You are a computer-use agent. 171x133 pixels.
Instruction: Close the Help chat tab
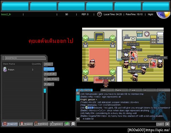pos(113,90)
